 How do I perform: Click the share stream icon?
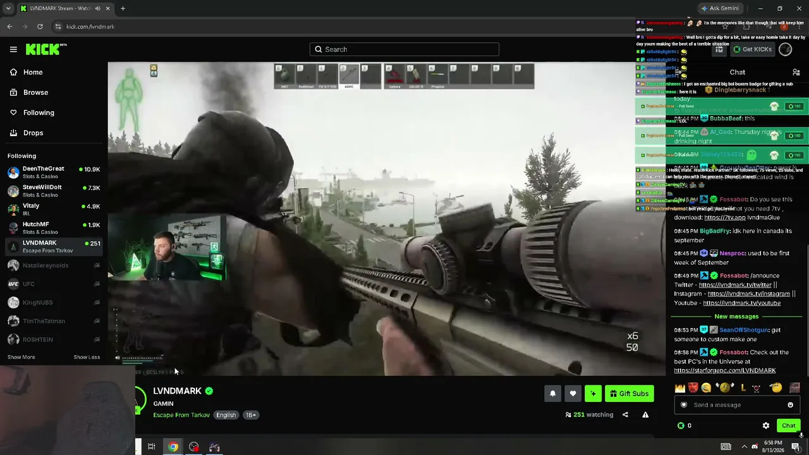coord(625,415)
